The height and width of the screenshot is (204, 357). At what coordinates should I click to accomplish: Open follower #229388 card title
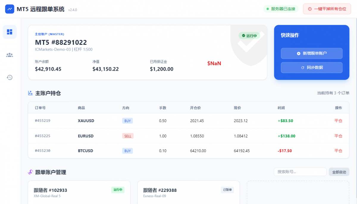(160, 190)
